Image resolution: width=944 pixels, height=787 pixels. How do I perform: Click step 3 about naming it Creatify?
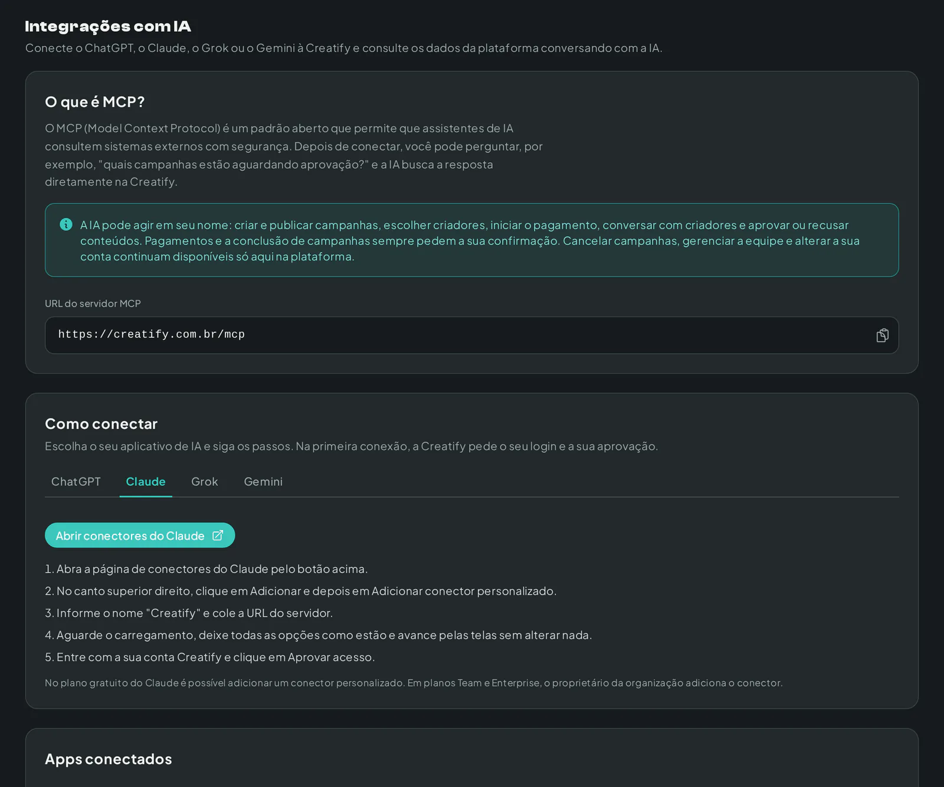[189, 613]
